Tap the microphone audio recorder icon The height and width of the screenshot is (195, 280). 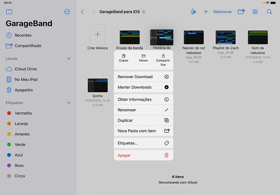[x=193, y=12]
